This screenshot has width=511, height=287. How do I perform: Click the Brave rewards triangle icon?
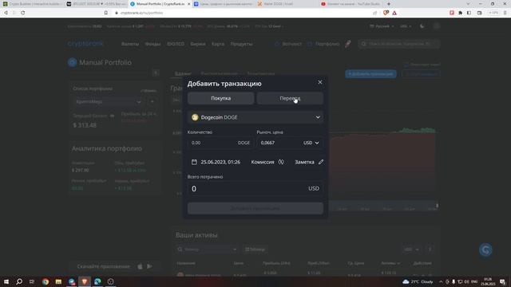pos(394,13)
